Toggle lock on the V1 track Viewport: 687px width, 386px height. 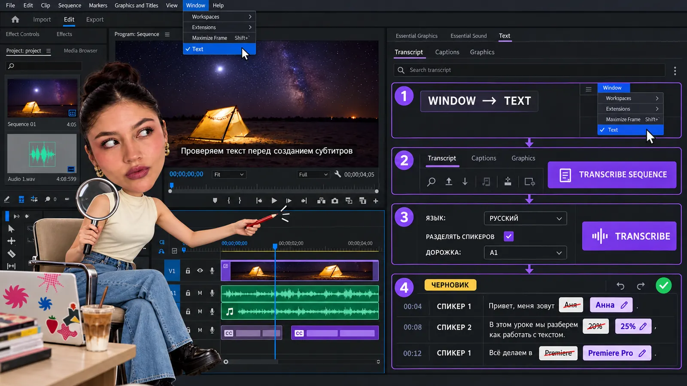(x=188, y=271)
